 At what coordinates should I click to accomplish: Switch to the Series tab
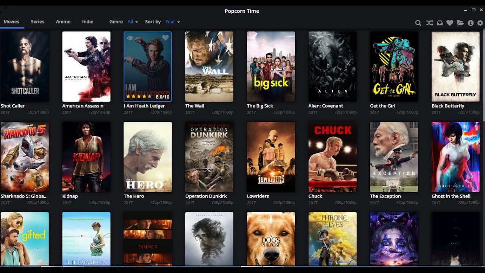(38, 22)
